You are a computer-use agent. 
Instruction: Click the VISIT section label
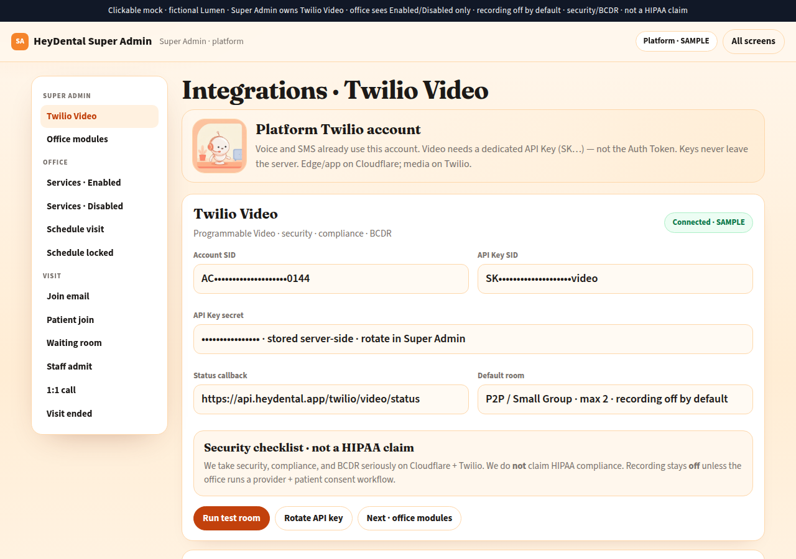[52, 276]
